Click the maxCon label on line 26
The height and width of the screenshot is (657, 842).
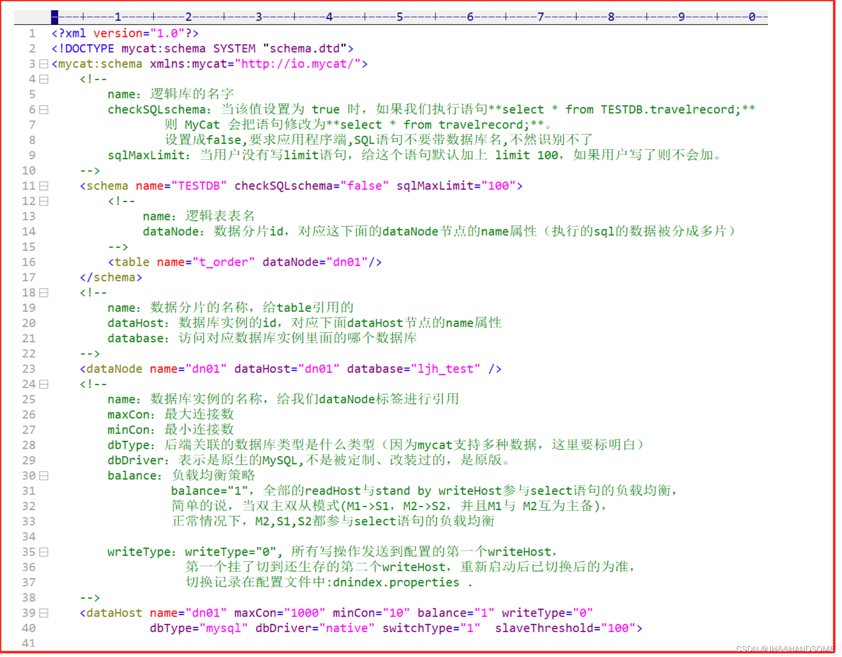coord(129,415)
